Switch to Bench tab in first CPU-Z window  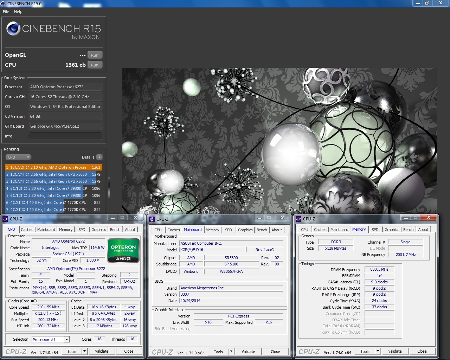(115, 230)
